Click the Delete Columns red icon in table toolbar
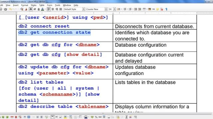Image resolution: width=213 pixels, height=119 pixels. coord(16,117)
